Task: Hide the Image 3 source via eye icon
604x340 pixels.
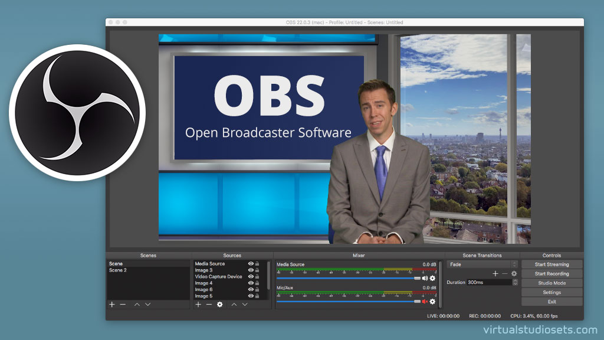Action: [251, 270]
